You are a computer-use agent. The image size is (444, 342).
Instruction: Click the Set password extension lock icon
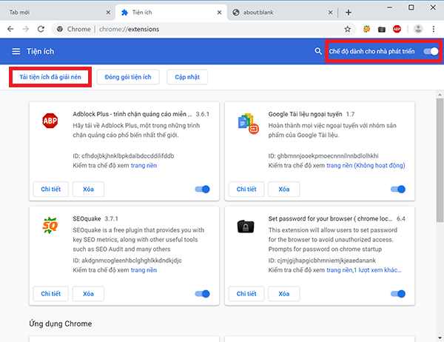(x=246, y=227)
